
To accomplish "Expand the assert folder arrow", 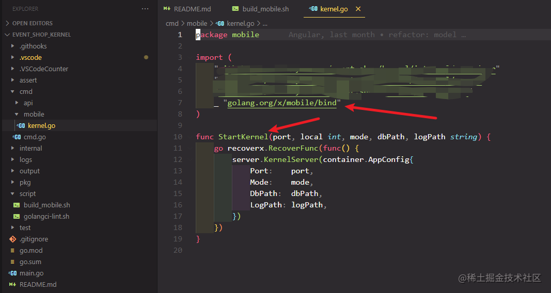I will click(x=12, y=80).
